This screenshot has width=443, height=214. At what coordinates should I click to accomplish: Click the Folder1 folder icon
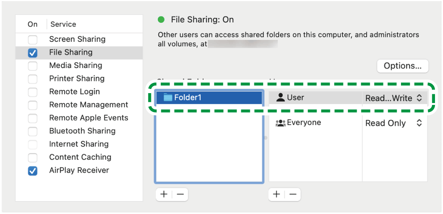(168, 98)
